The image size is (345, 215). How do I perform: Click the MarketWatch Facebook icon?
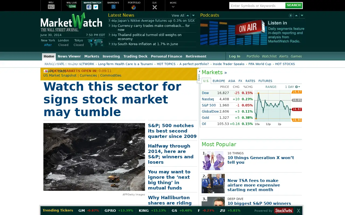pos(89,7)
